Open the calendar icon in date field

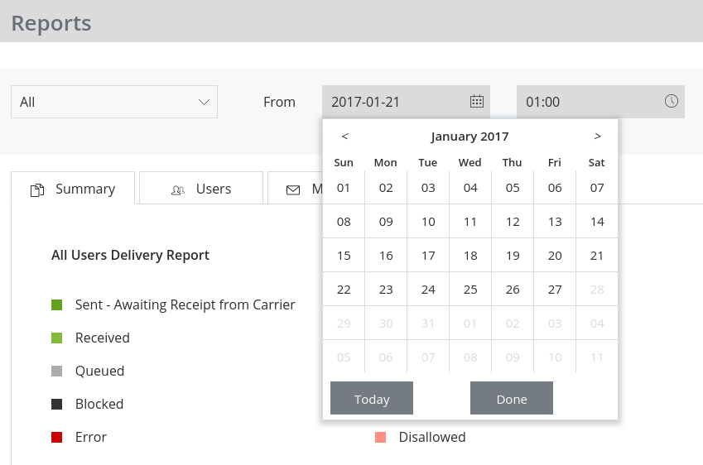coord(477,101)
